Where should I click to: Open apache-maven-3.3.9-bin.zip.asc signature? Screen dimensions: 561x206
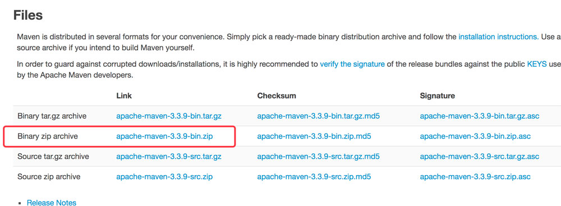pos(475,136)
